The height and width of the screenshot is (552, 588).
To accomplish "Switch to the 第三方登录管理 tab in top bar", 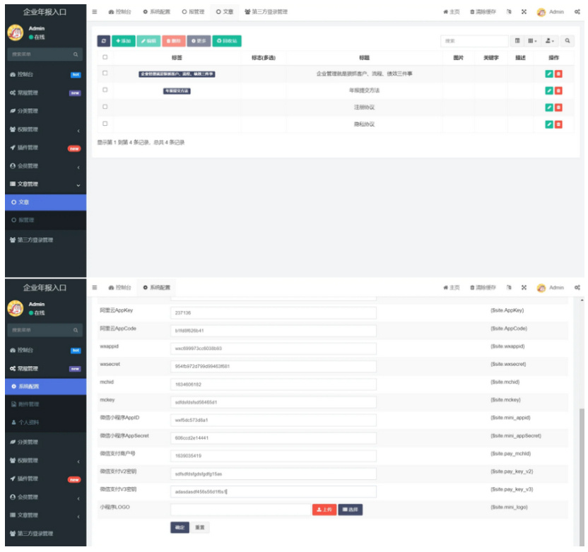I will [x=266, y=11].
